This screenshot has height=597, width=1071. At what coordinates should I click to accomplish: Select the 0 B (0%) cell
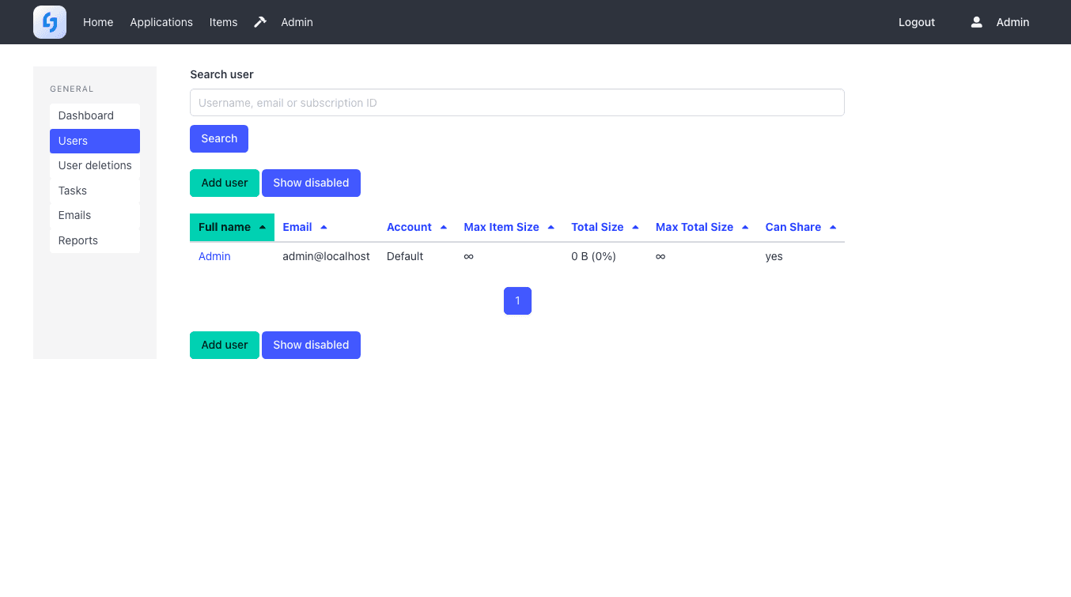[x=593, y=256]
